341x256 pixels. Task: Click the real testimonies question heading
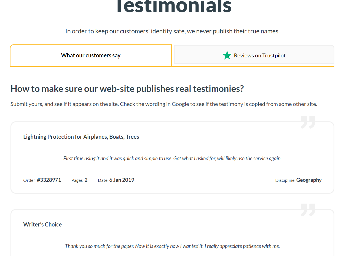tap(127, 89)
